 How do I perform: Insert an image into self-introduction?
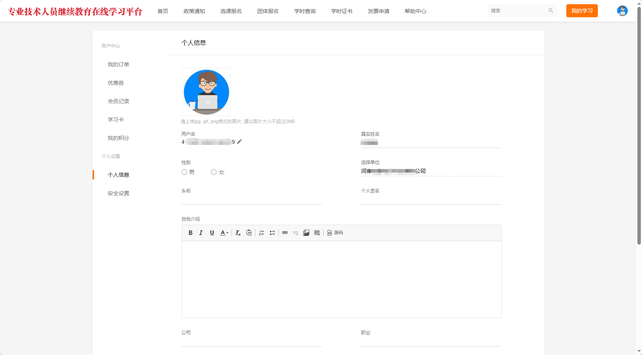coord(306,233)
